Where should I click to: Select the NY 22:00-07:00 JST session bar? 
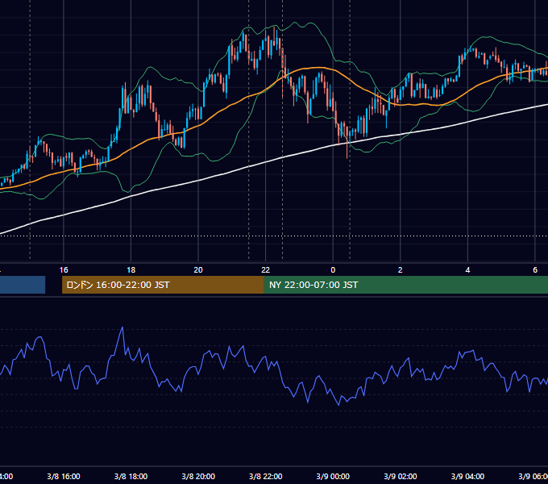tap(405, 285)
